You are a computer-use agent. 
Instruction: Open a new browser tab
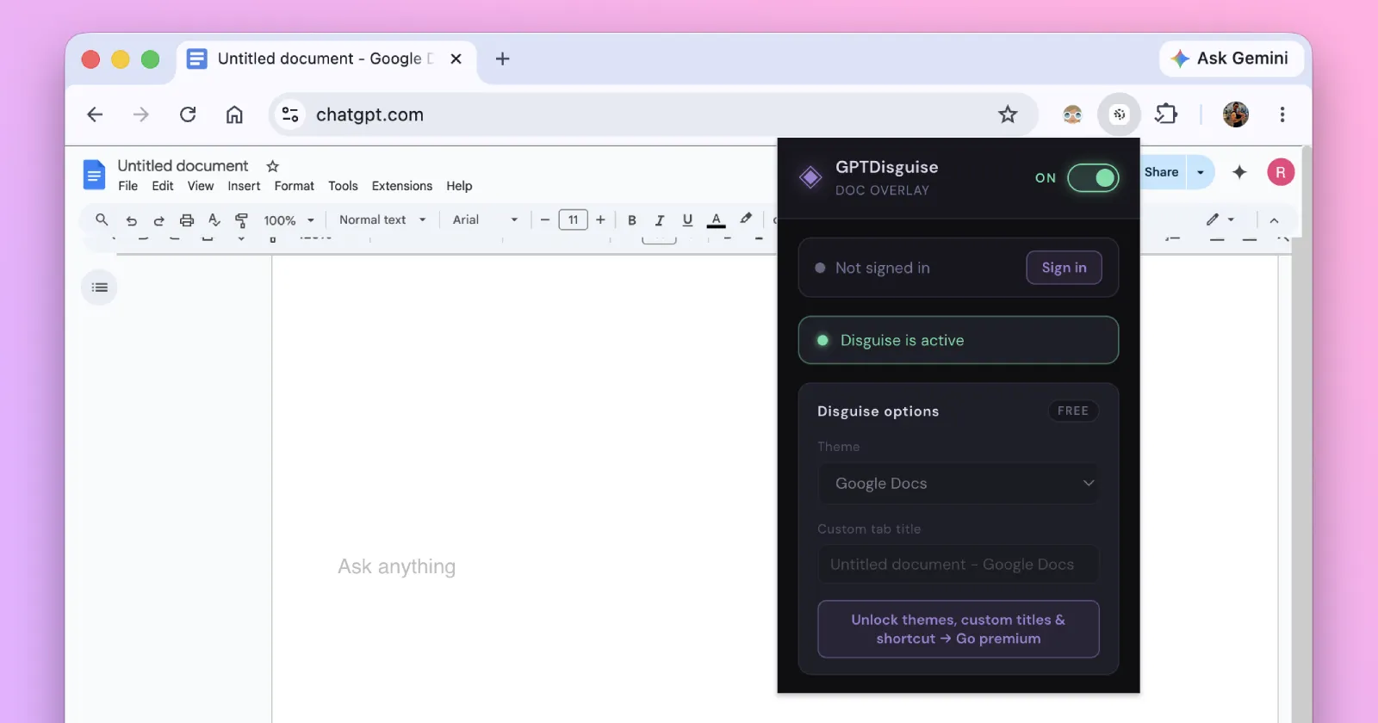503,59
